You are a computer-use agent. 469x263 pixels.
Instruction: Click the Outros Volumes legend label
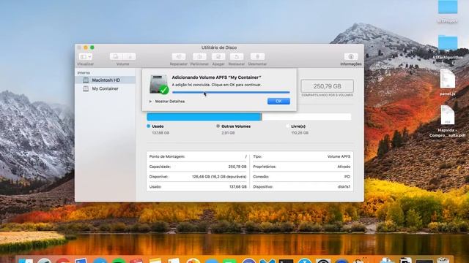pyautogui.click(x=236, y=126)
